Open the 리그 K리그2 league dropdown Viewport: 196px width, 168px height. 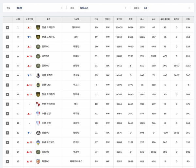click(98, 8)
